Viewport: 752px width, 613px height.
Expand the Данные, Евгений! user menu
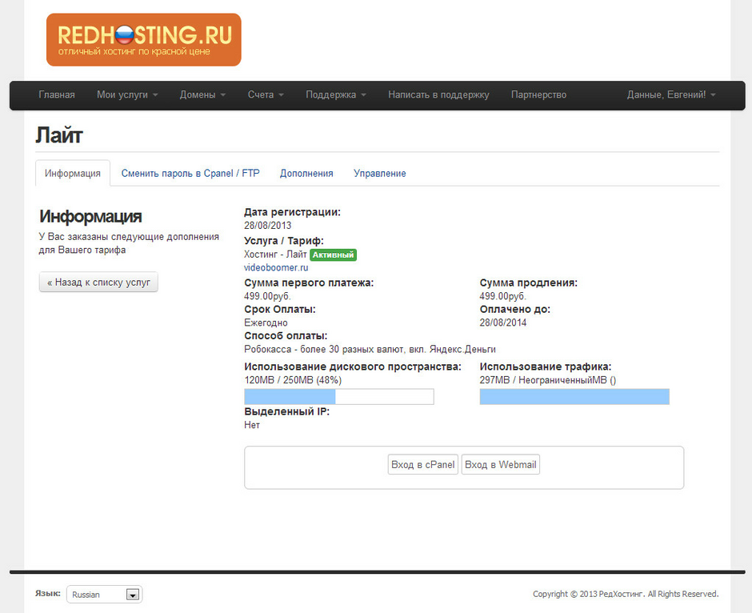(x=671, y=95)
